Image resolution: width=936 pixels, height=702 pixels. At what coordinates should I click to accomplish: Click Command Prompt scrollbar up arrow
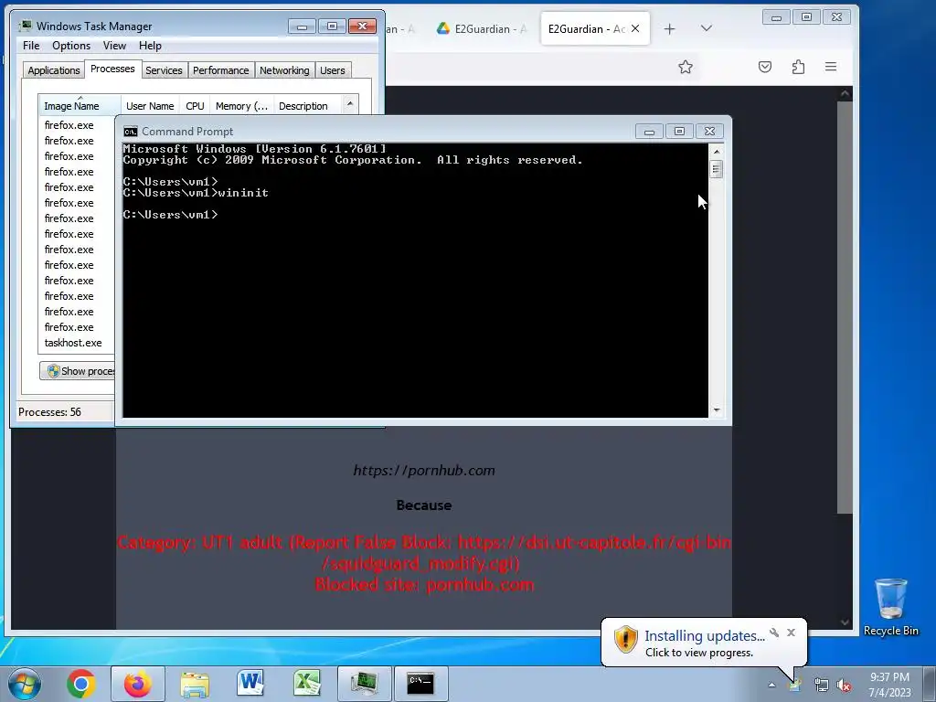[717, 151]
